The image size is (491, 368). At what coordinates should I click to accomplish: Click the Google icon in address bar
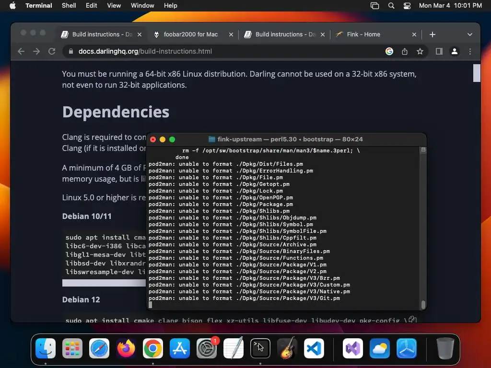click(x=389, y=51)
